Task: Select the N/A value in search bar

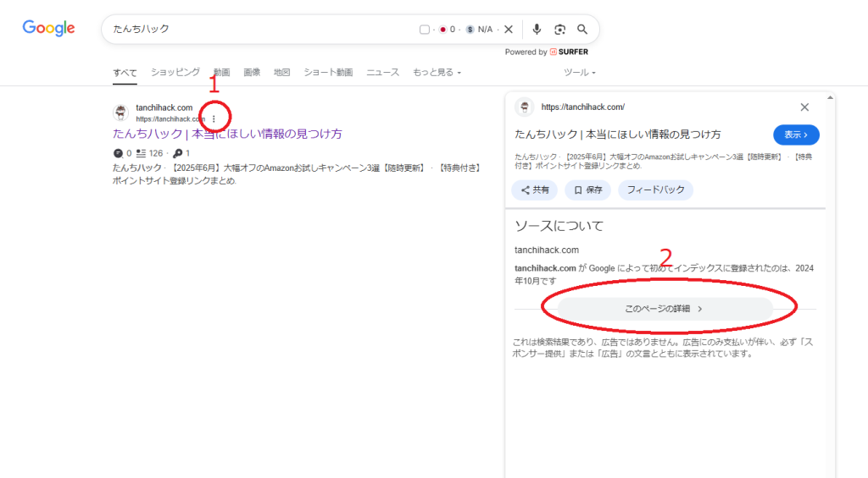Action: (x=485, y=30)
